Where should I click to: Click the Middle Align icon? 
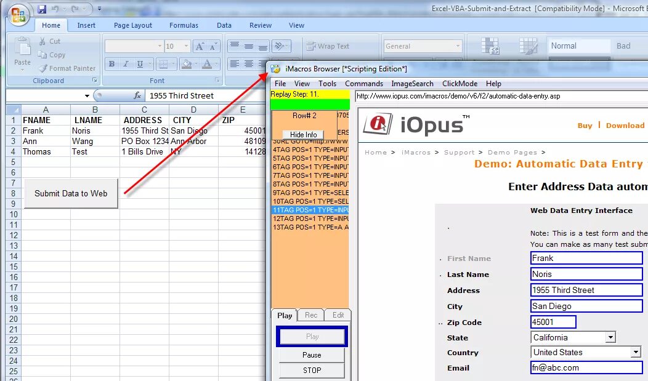pos(248,46)
